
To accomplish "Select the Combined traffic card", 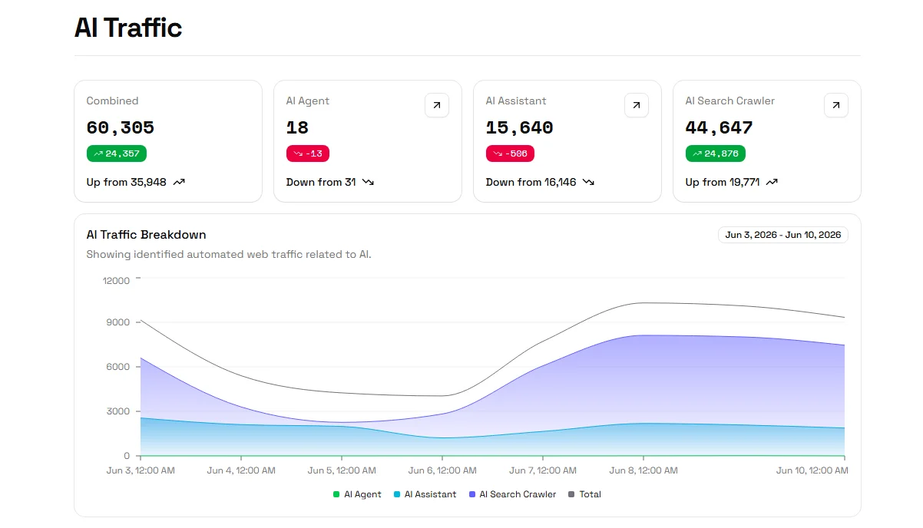I will 168,141.
